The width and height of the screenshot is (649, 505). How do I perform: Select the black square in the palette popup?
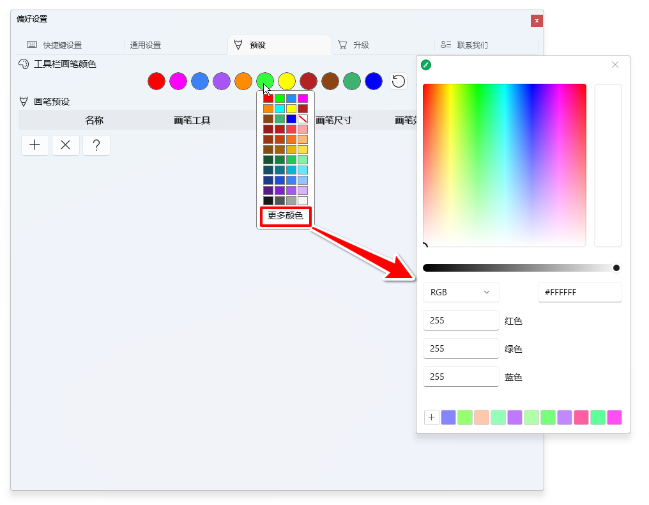pos(268,201)
